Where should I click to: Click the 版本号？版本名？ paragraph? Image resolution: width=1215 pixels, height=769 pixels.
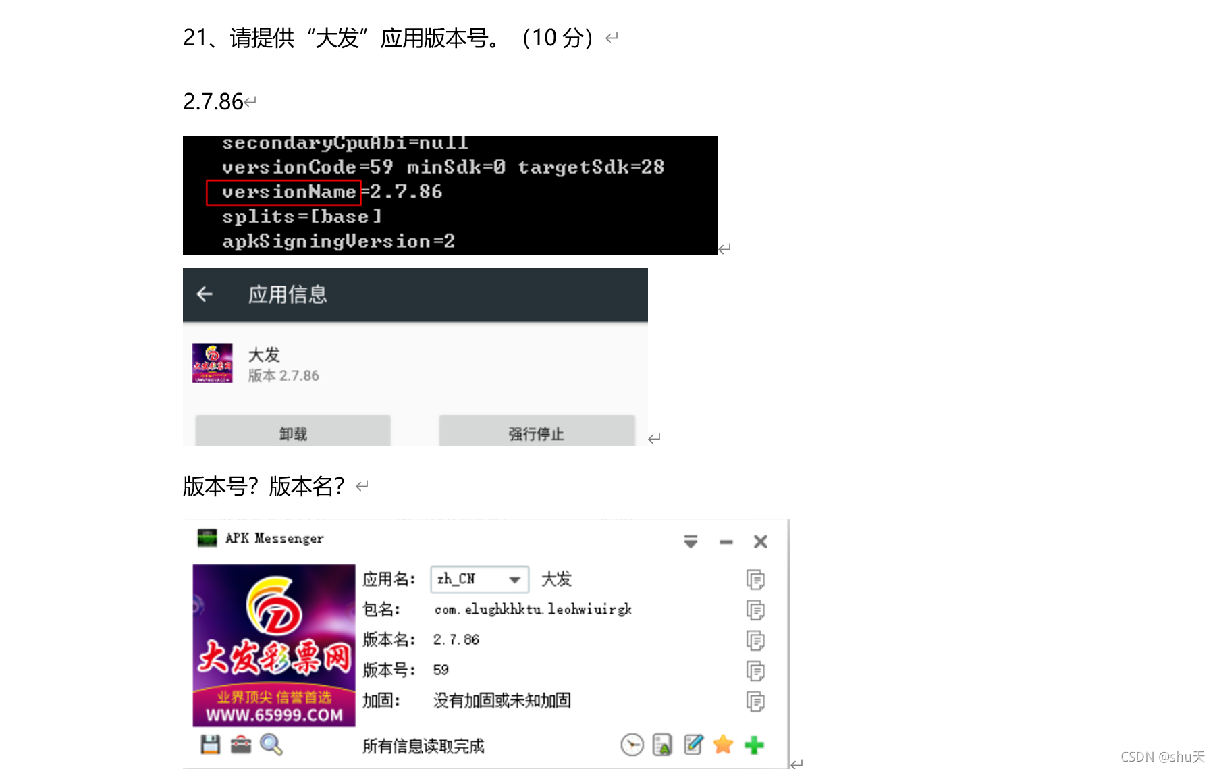tap(264, 486)
